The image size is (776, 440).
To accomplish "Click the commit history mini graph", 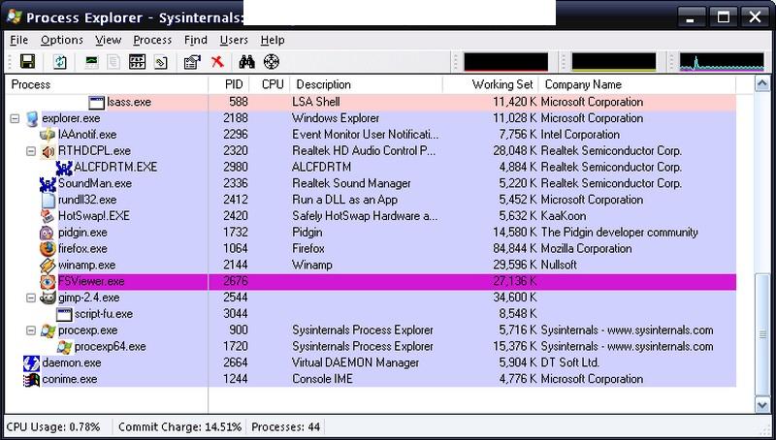I will [x=614, y=62].
